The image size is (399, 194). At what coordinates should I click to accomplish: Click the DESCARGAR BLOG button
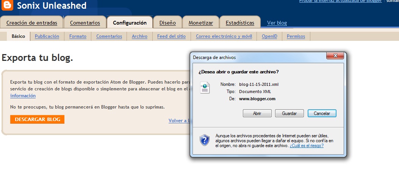point(37,120)
